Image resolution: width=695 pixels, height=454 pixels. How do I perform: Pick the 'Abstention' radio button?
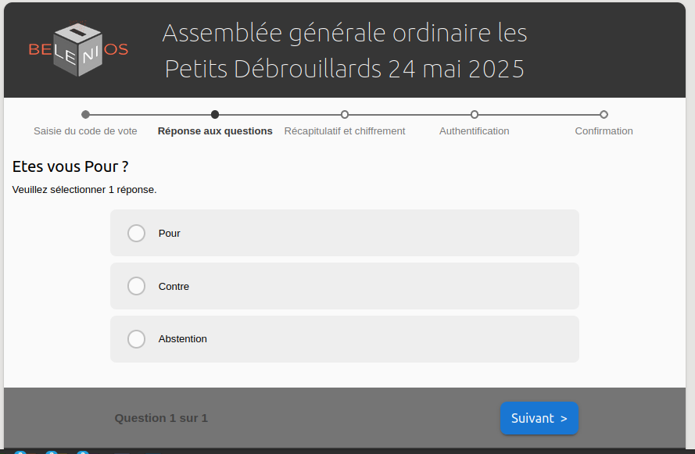pyautogui.click(x=136, y=339)
